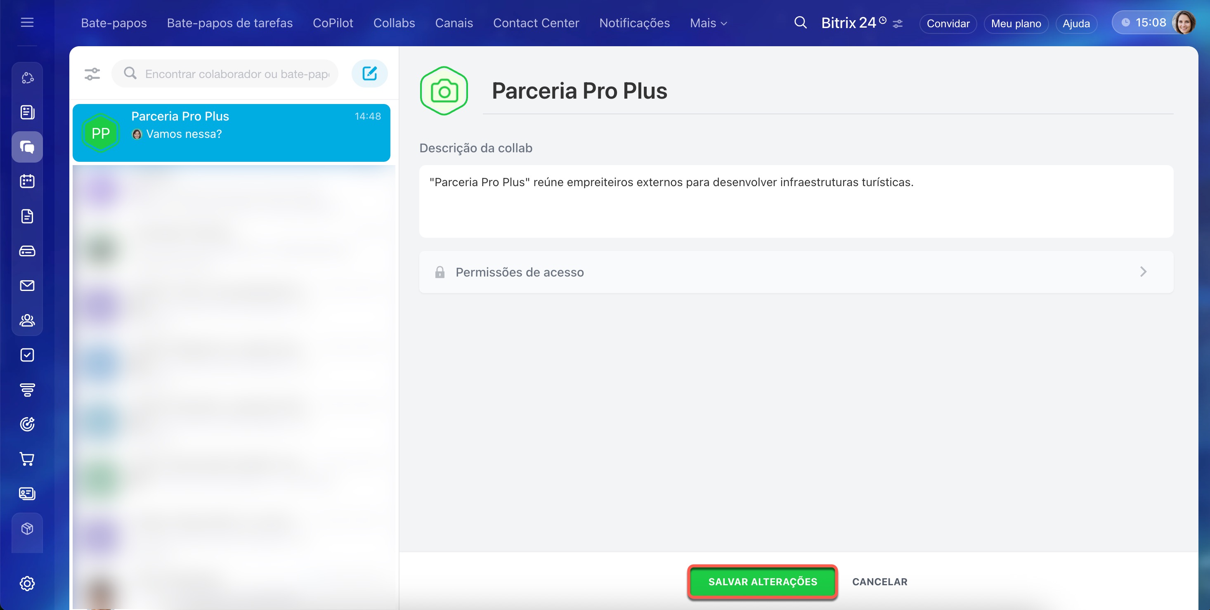Open the Contact Center tab
The image size is (1210, 610).
point(536,23)
